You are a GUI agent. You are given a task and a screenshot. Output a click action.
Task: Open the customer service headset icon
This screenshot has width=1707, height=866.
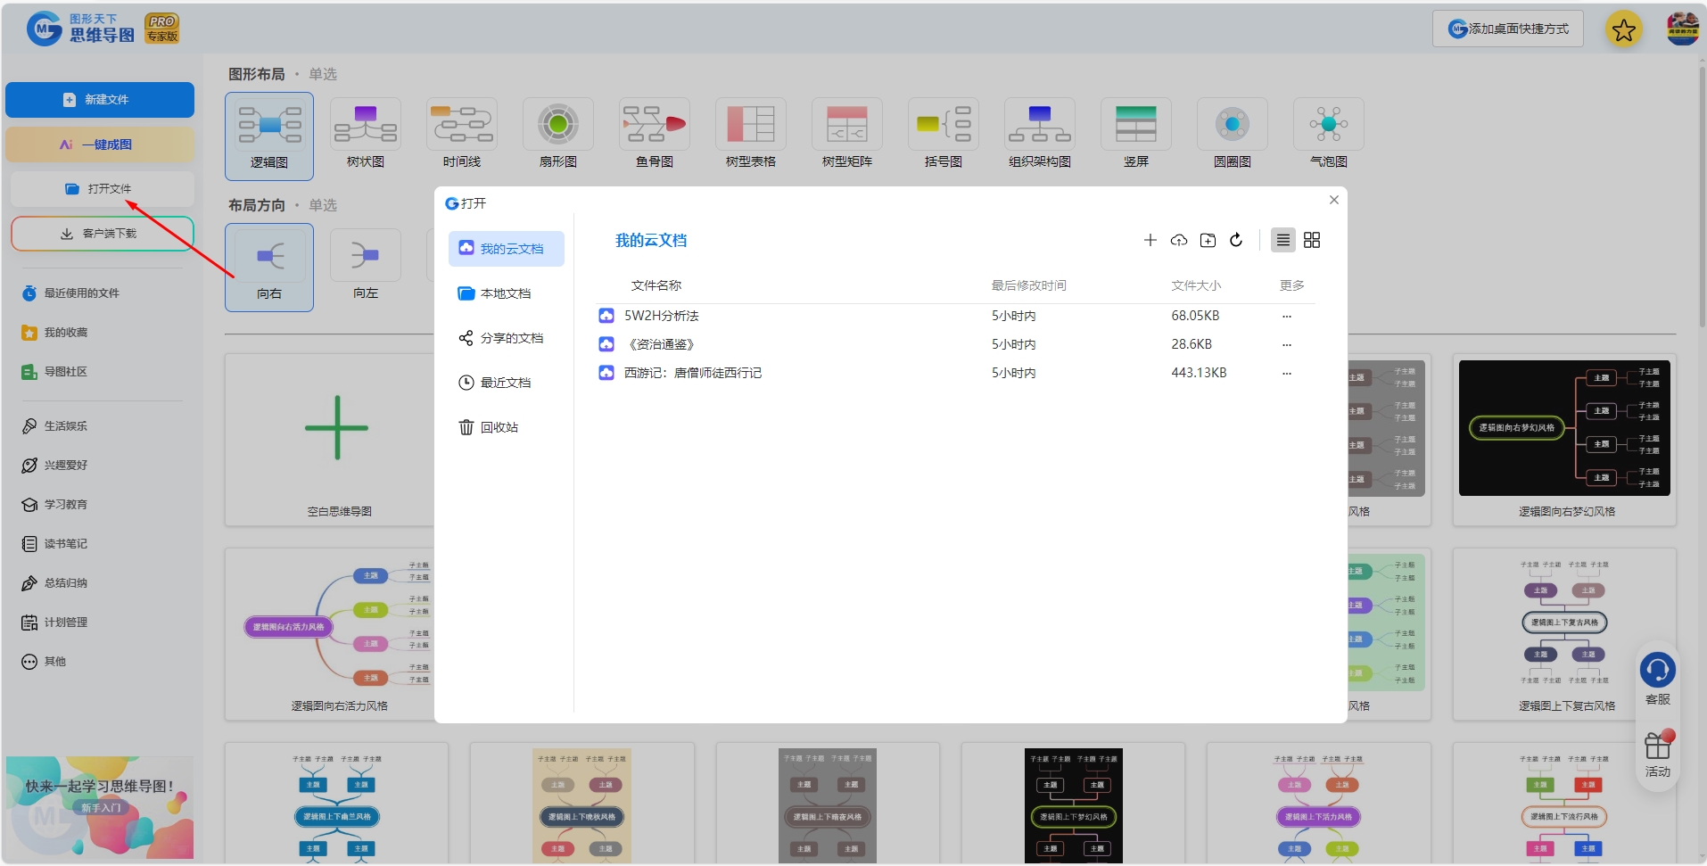click(1658, 670)
